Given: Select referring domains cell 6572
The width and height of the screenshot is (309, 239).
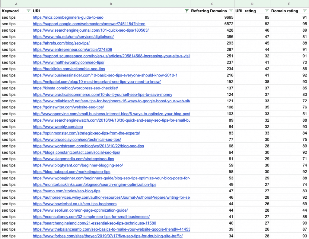Looking at the screenshot, I should coord(212,24).
